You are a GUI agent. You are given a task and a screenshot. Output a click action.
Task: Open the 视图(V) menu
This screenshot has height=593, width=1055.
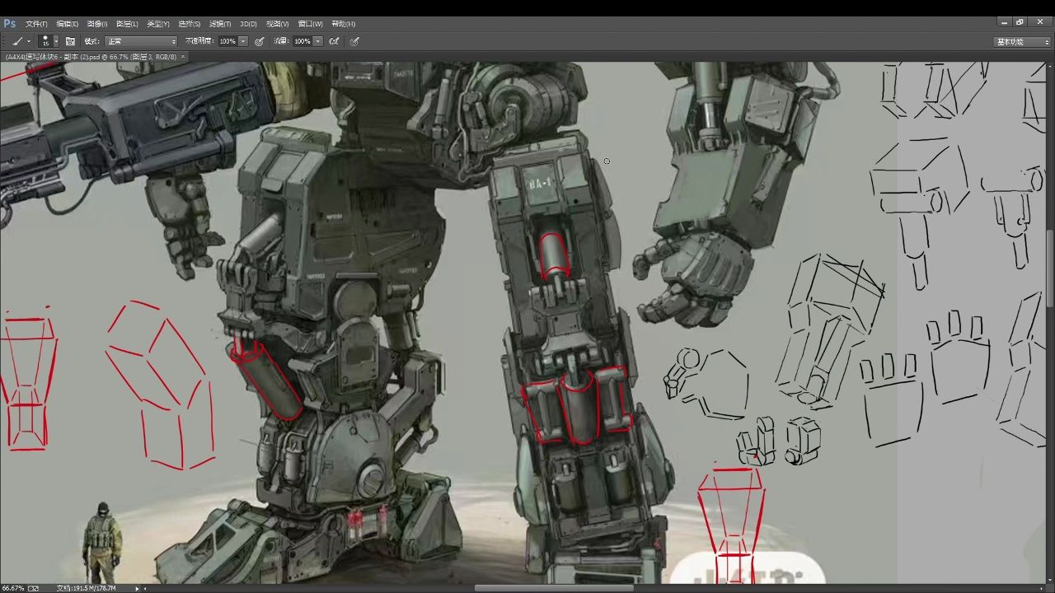pos(278,24)
